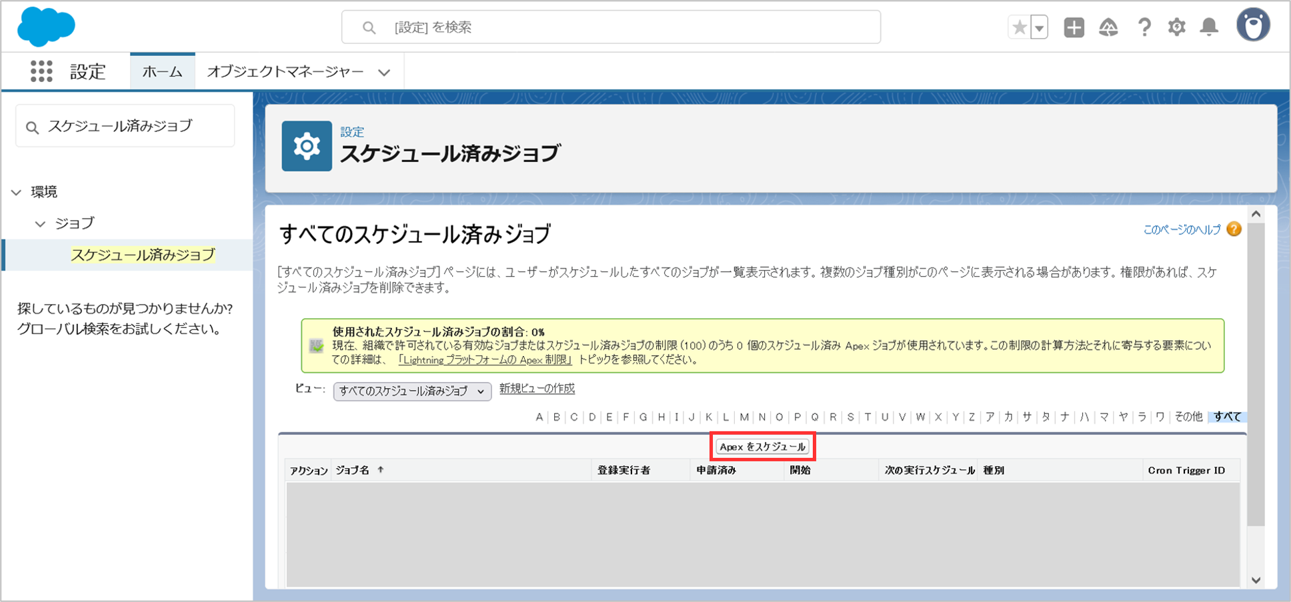The height and width of the screenshot is (602, 1291).
Task: Open the user profile avatar
Action: point(1253,26)
